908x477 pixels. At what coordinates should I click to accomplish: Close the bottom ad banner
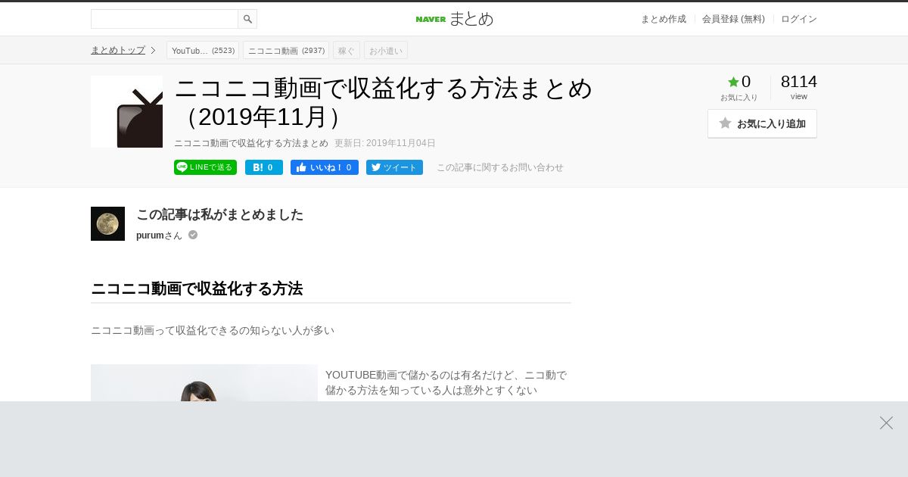tap(886, 422)
